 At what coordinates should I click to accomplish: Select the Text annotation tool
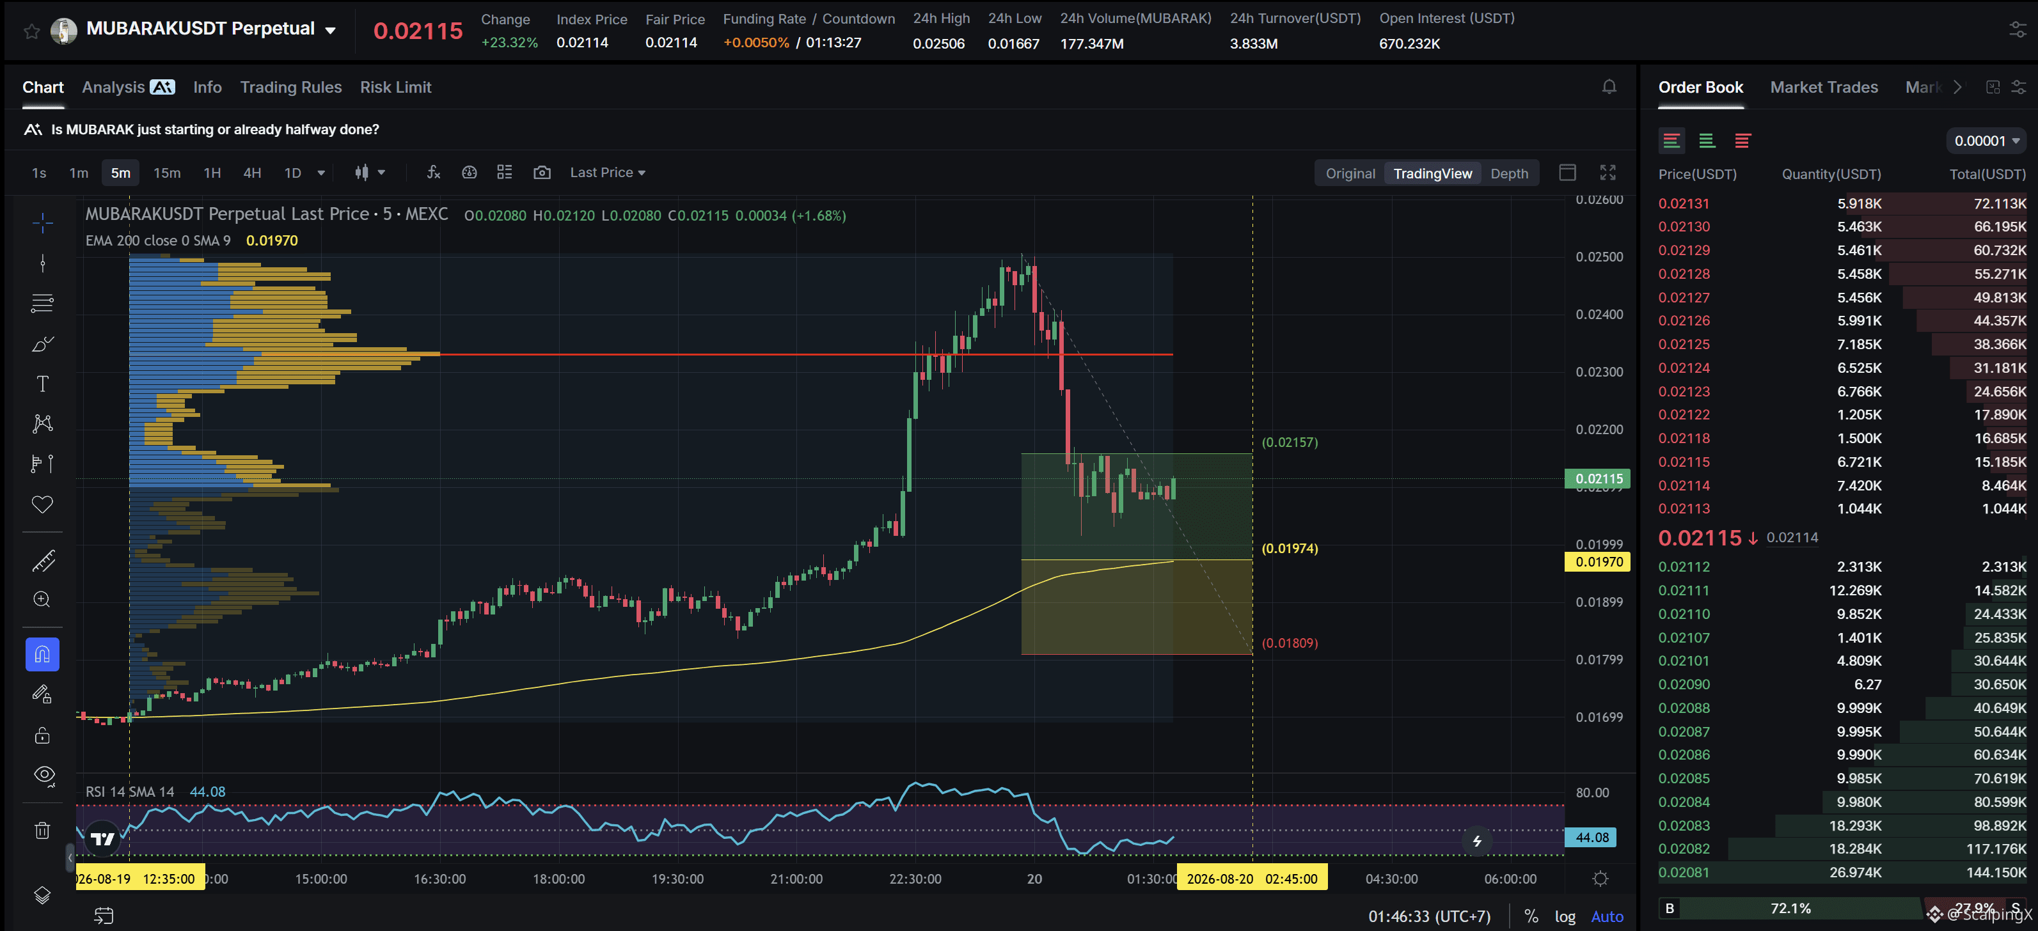[43, 384]
